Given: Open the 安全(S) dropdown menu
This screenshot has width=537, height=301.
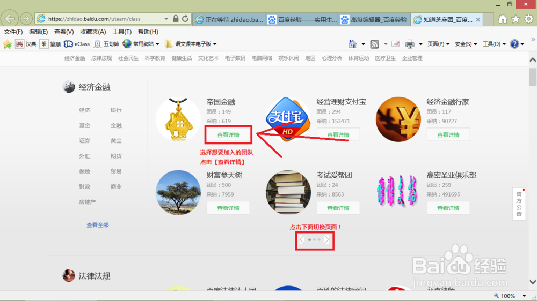Looking at the screenshot, I should [x=466, y=44].
